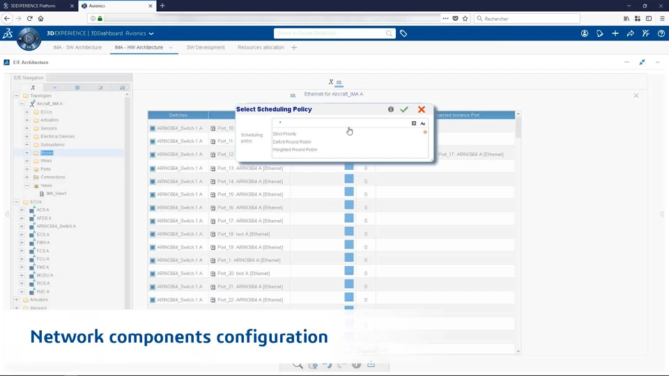669x376 pixels.
Task: Open Avionics dashboard dropdown chevron
Action: [151, 33]
